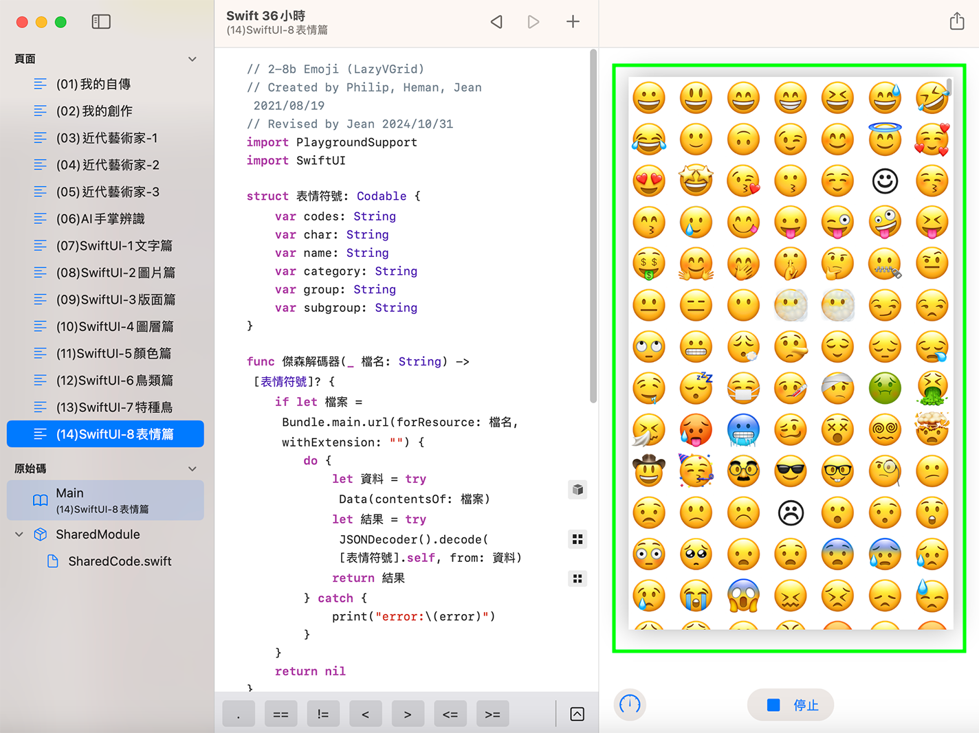Click the code editor vertical scrollbar
979x733 pixels.
click(x=593, y=227)
